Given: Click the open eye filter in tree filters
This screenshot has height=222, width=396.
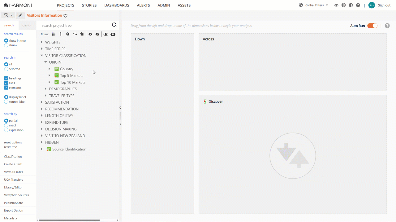Looking at the screenshot, I should pos(90,34).
